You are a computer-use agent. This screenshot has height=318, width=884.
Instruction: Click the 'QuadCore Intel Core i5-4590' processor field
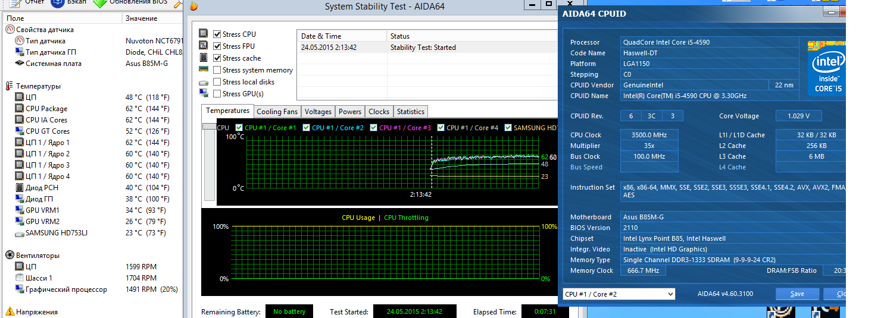click(x=710, y=42)
